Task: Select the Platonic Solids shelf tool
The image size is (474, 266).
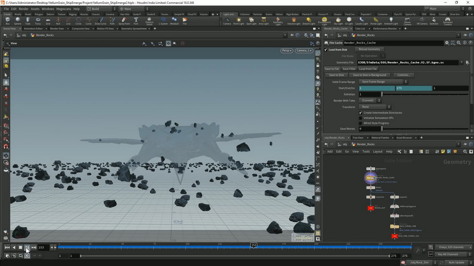Action: (149, 21)
